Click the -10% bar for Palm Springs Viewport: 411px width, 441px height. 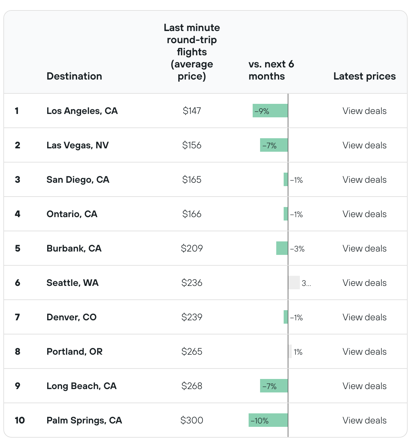click(x=268, y=420)
